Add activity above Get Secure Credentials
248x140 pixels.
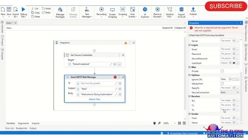coord(95,51)
